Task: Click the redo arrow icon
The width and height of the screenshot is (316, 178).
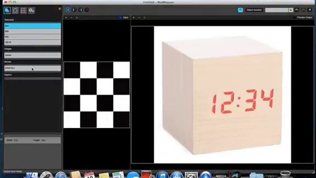Action: [x=303, y=10]
